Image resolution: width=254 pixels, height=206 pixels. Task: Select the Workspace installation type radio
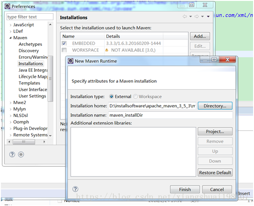135,96
